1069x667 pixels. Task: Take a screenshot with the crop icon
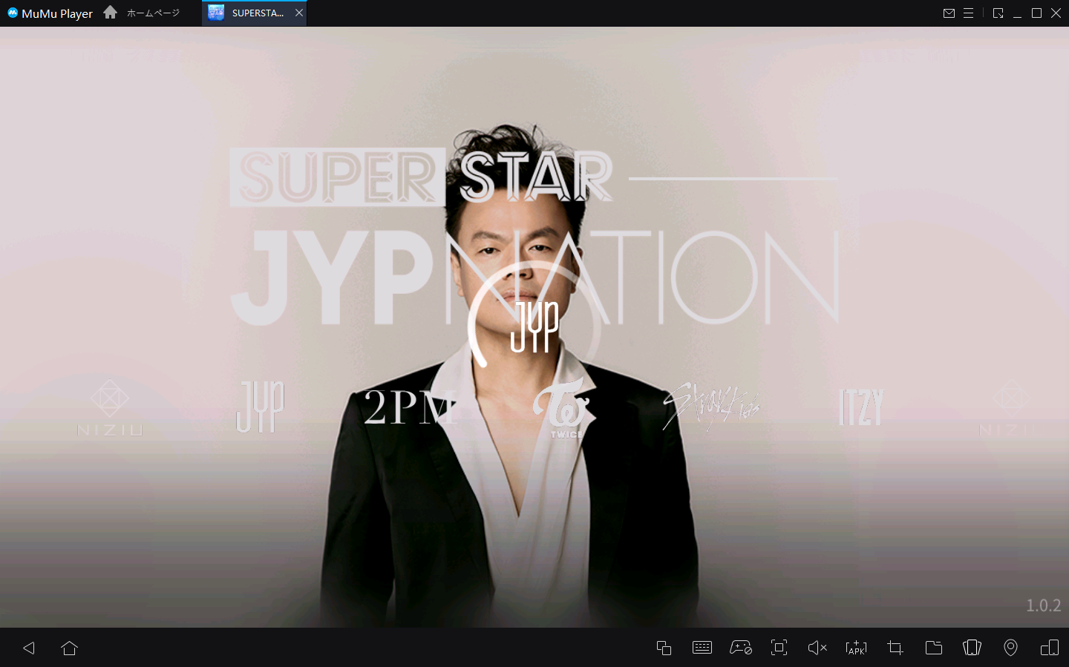coord(895,648)
